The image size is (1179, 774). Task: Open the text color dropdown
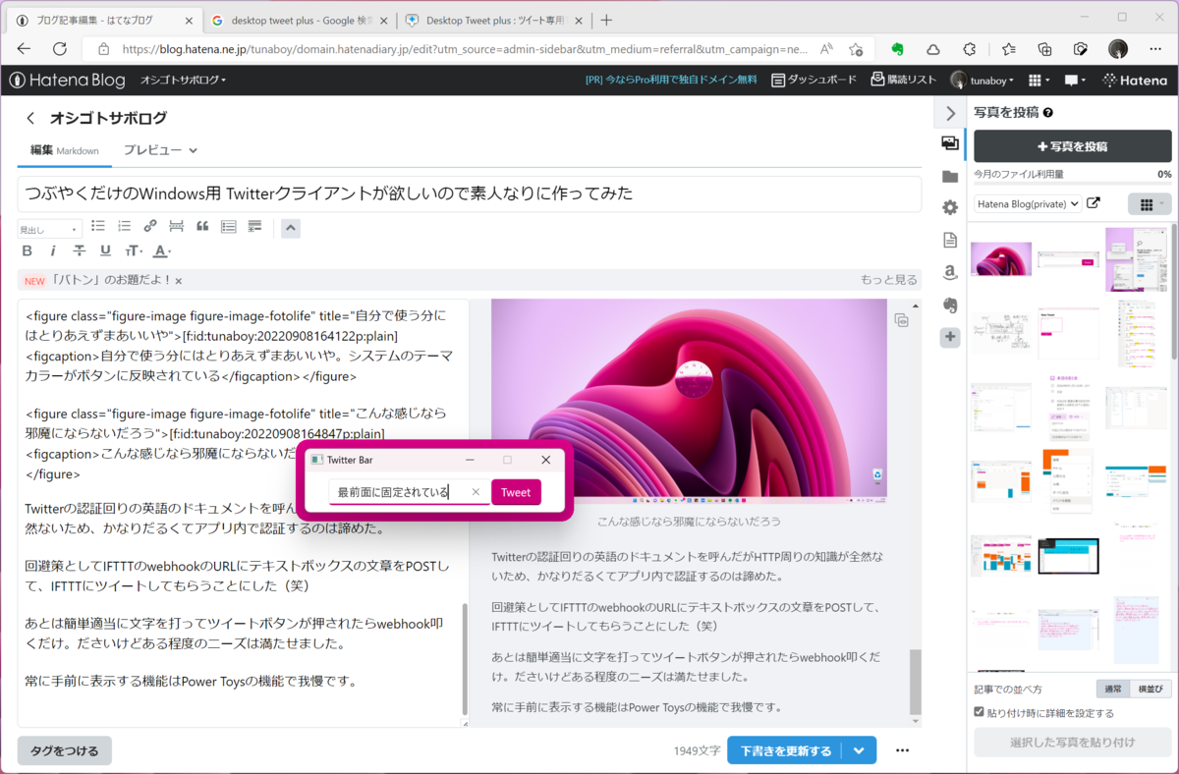pyautogui.click(x=162, y=251)
